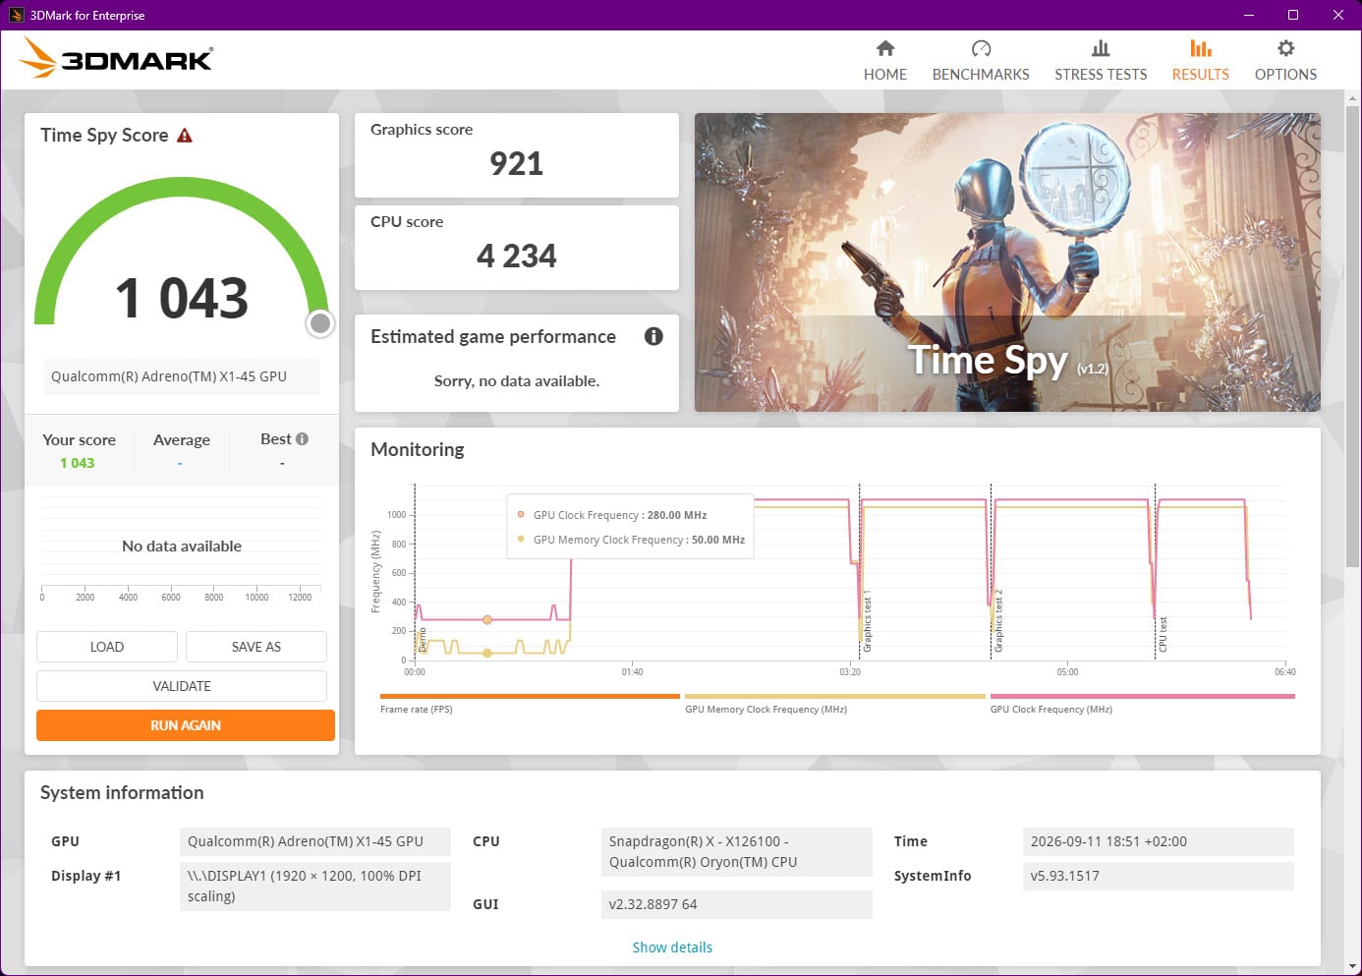This screenshot has width=1362, height=976.
Task: Select the RESULTS tab label
Action: pos(1200,75)
